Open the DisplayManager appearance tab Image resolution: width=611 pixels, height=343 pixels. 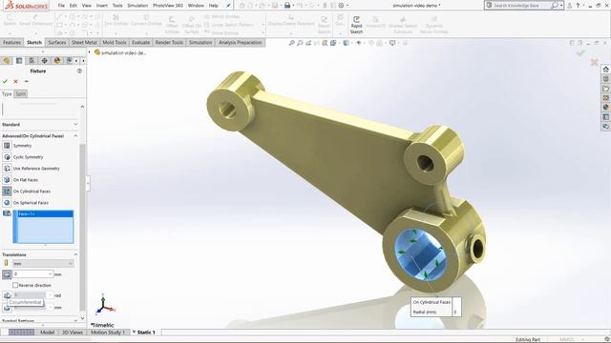pyautogui.click(x=57, y=61)
